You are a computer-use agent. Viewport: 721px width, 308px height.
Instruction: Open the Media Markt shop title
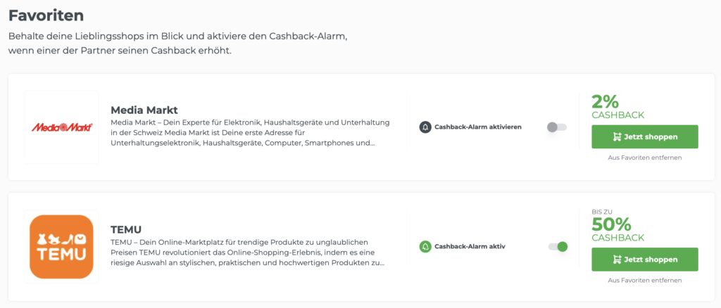tap(144, 110)
